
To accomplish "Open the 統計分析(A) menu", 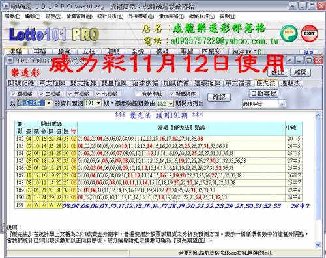I will 110,16.
